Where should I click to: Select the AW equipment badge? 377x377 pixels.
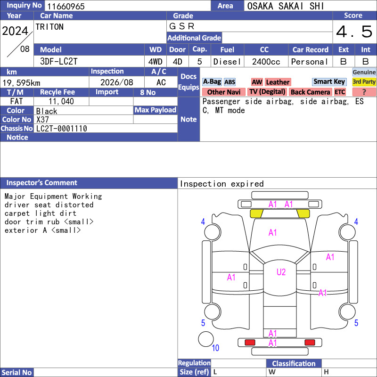pyautogui.click(x=257, y=82)
